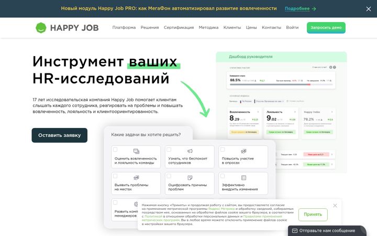
Task: Click the megaphone icon on Узнать card
Action: 190,151
